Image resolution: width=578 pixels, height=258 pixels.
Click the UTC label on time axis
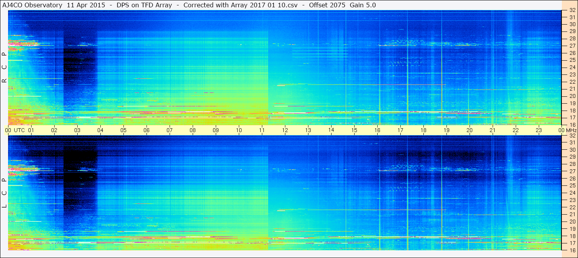point(19,130)
